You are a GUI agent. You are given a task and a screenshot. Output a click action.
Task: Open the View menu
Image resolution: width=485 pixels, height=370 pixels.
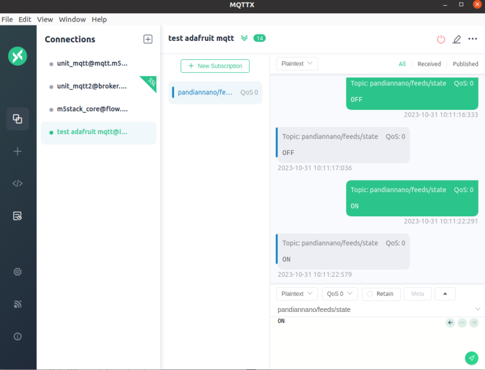[45, 20]
